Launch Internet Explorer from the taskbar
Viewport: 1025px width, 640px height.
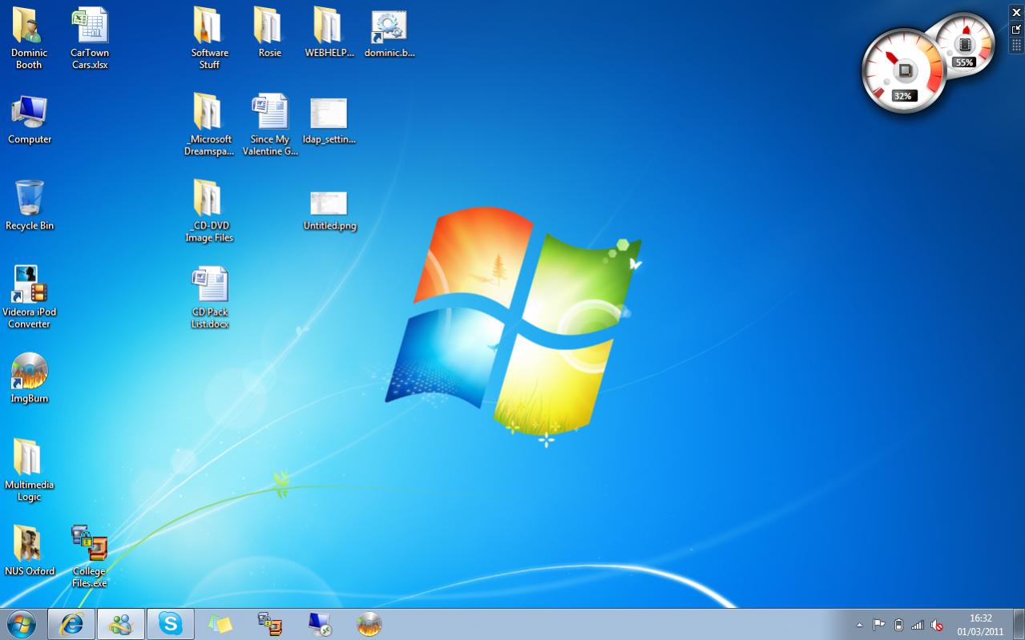click(71, 624)
